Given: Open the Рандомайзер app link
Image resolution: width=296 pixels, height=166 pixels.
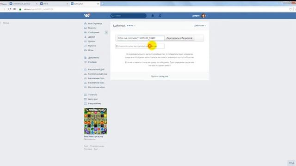Looking at the screenshot, I should point(94,103).
